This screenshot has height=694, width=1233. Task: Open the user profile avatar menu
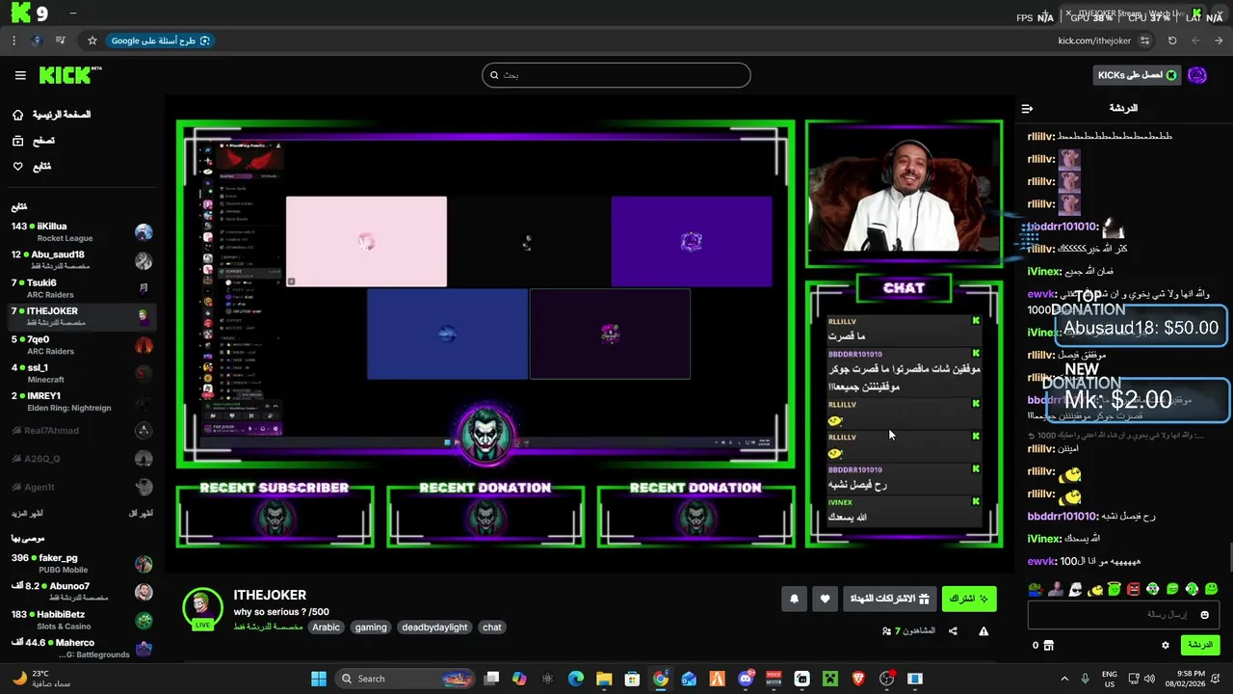click(1197, 75)
